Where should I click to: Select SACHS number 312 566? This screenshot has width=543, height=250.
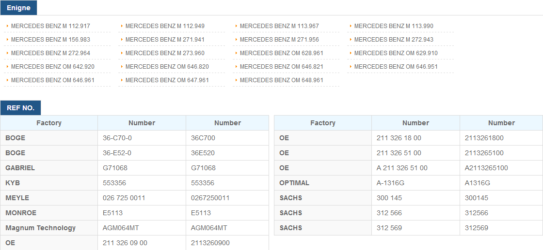[415, 213]
